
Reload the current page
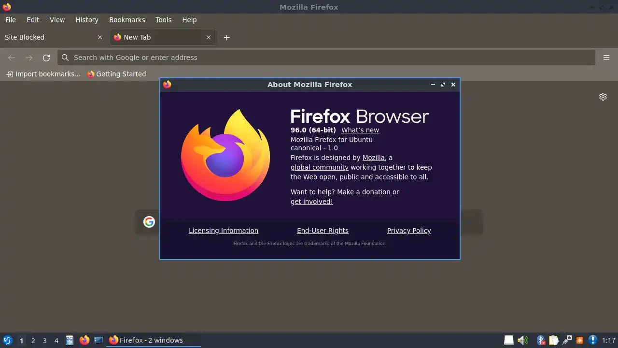pyautogui.click(x=46, y=58)
